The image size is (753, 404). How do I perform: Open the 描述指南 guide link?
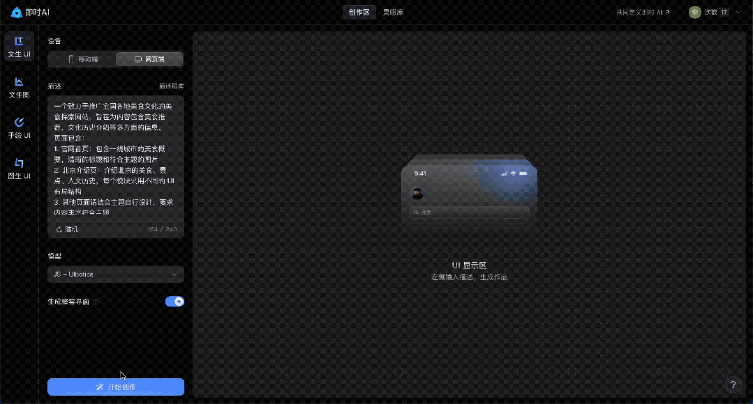171,86
